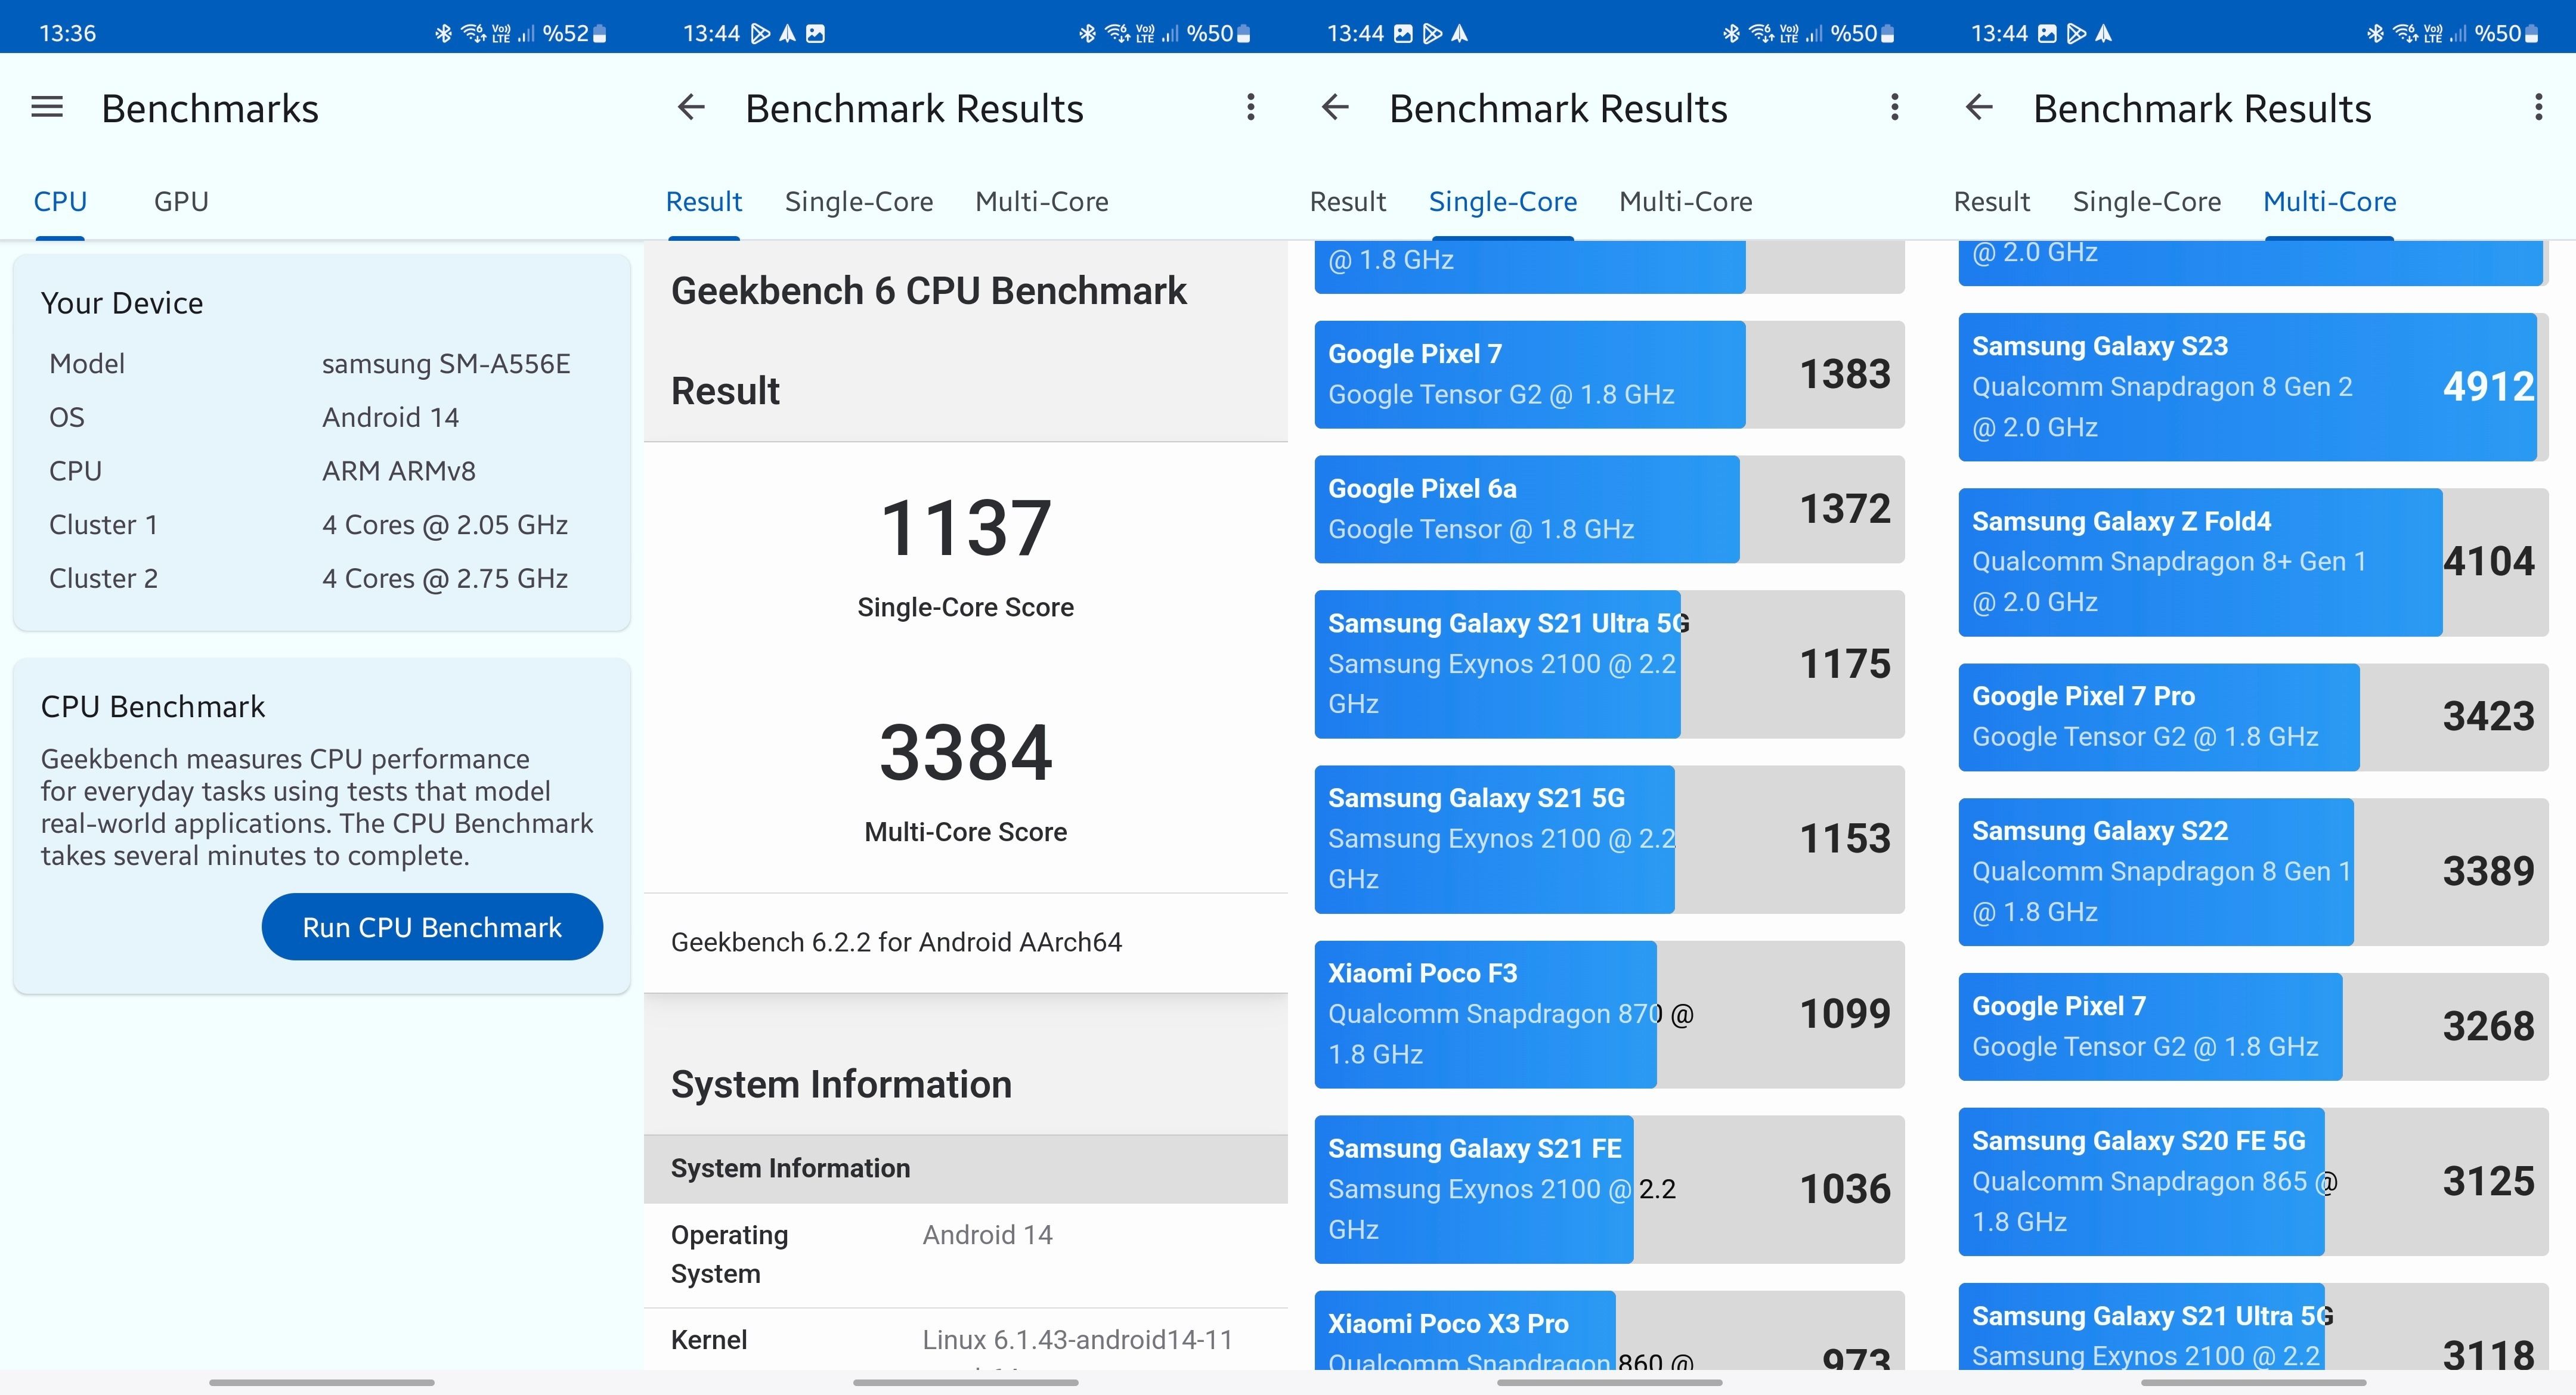Open the hamburger menu beside Benchmarks title
Viewport: 2576px width, 1395px height.
(x=47, y=107)
